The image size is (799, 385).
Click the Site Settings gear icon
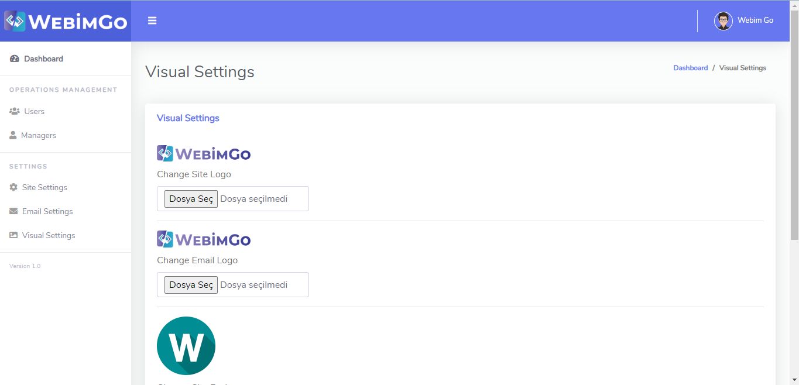coord(13,187)
